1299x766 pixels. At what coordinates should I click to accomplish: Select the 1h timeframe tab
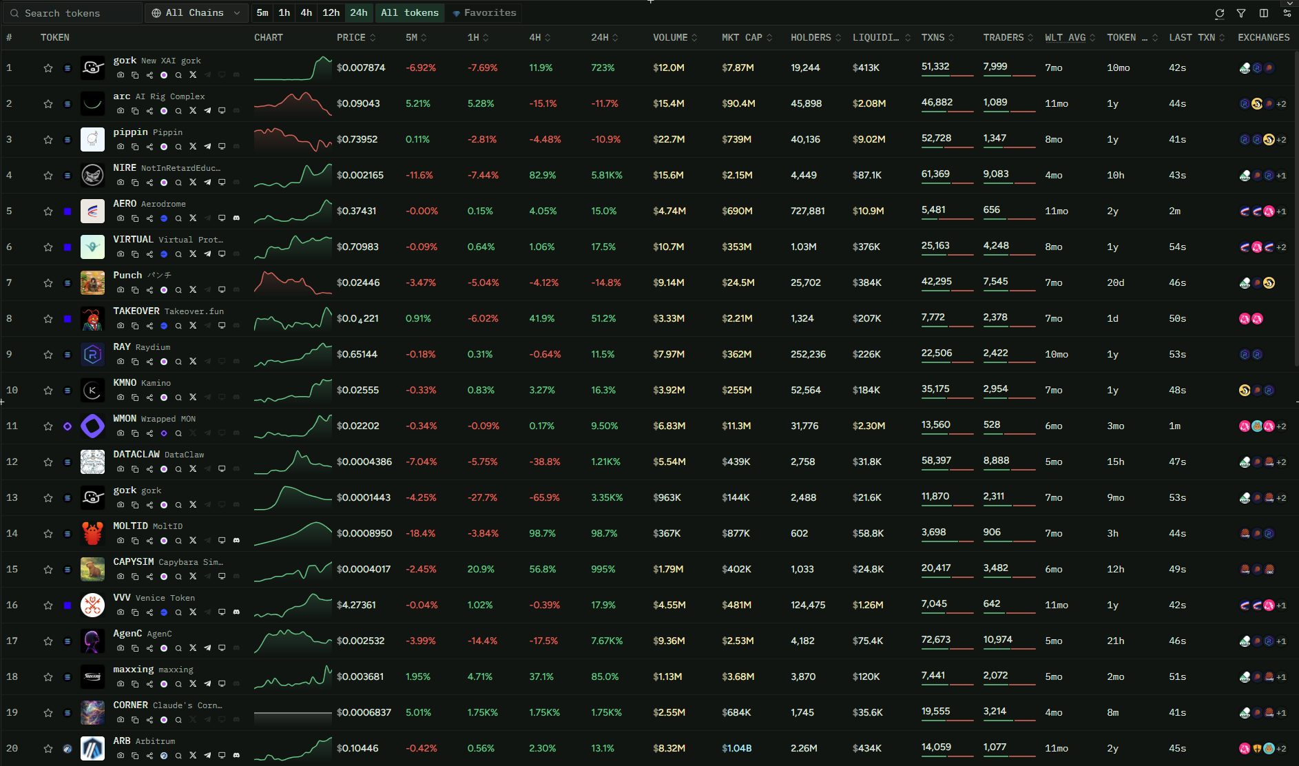(x=284, y=13)
